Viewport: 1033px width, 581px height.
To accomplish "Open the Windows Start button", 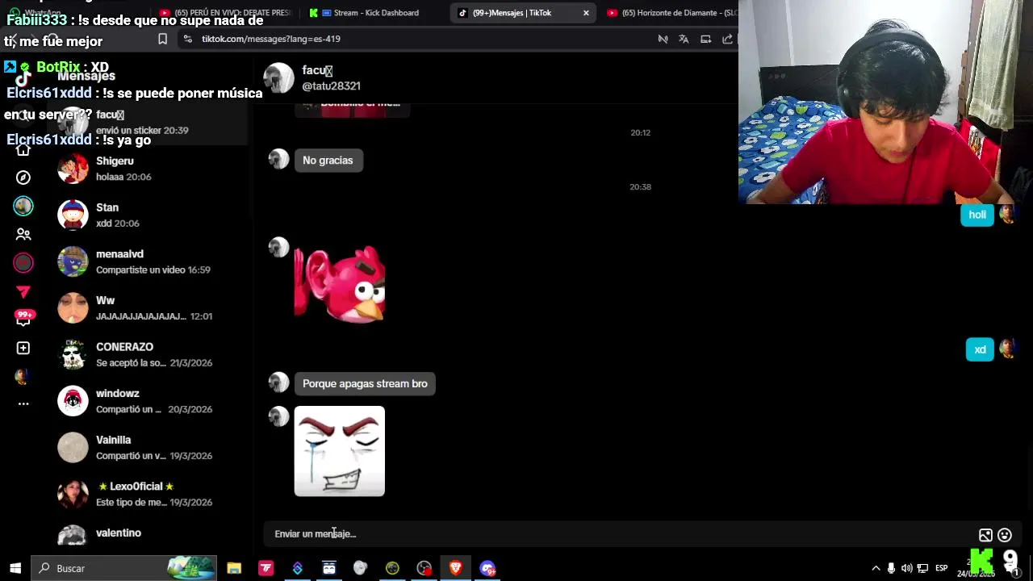I will tap(15, 568).
